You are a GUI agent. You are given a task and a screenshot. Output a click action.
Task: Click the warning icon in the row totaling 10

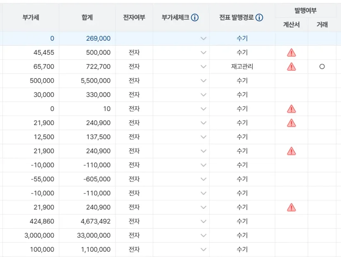(292, 109)
